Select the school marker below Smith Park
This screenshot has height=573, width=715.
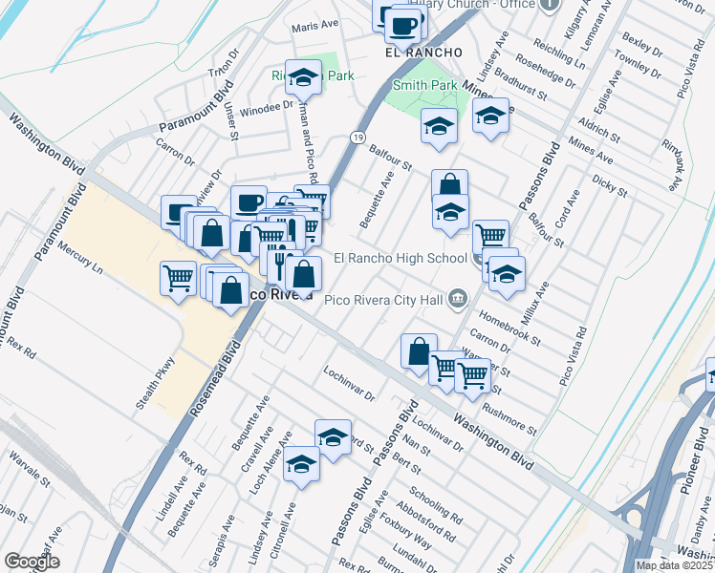439,127
